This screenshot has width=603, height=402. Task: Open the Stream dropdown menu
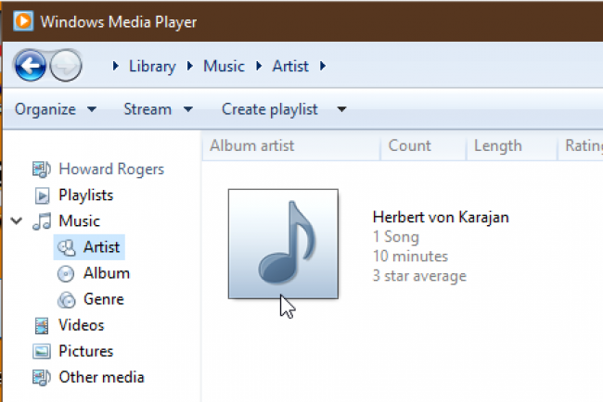158,109
